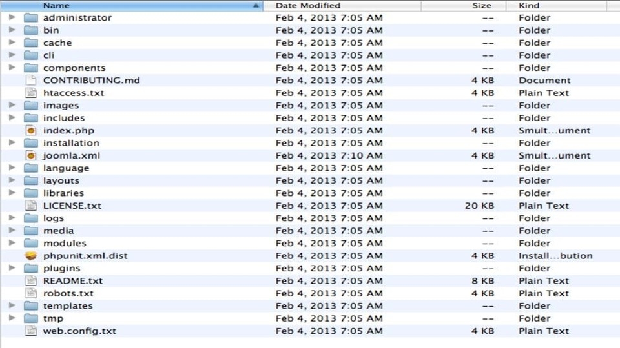The image size is (620, 348).
Task: Click the templates folder name
Action: click(68, 305)
